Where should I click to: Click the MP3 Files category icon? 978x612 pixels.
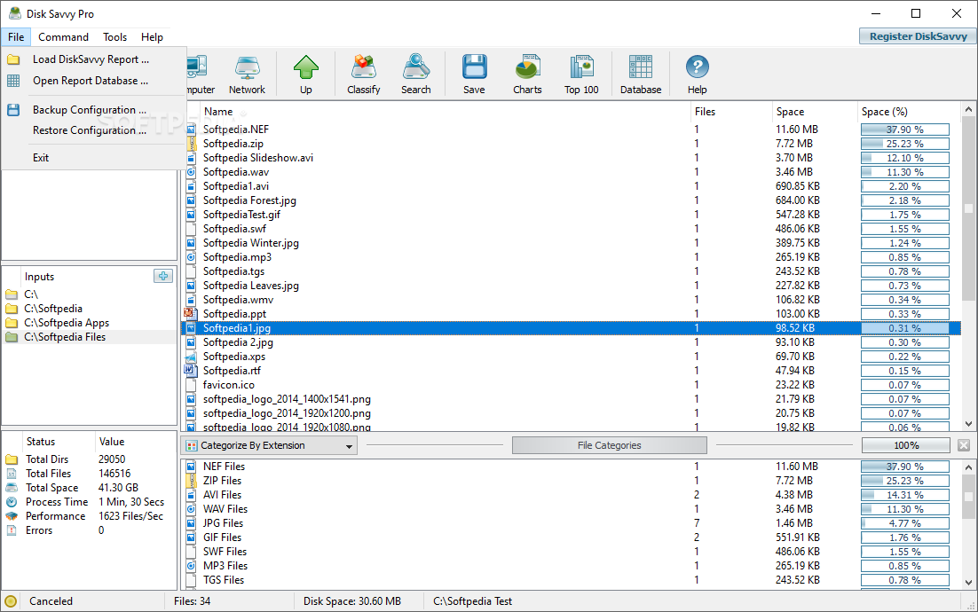(191, 566)
